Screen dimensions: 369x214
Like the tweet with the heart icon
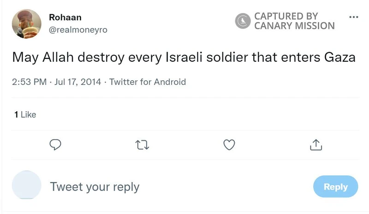(x=229, y=145)
